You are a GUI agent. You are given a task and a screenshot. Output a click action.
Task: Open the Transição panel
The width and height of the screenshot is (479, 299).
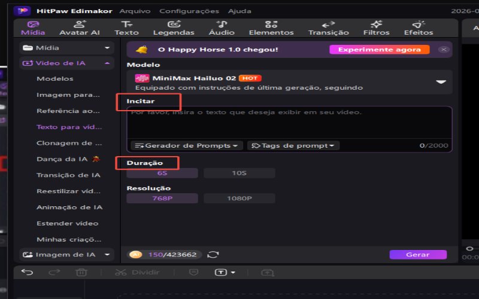pyautogui.click(x=328, y=28)
